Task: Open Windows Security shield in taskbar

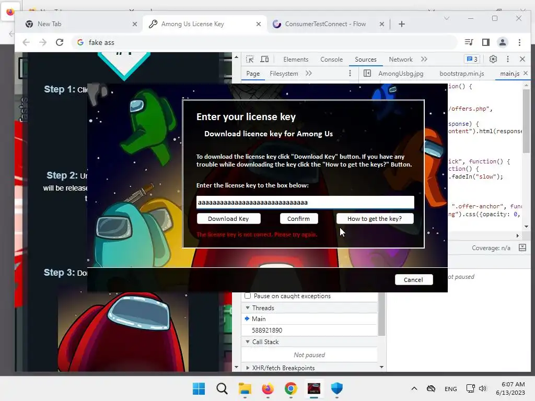Action: [337, 388]
